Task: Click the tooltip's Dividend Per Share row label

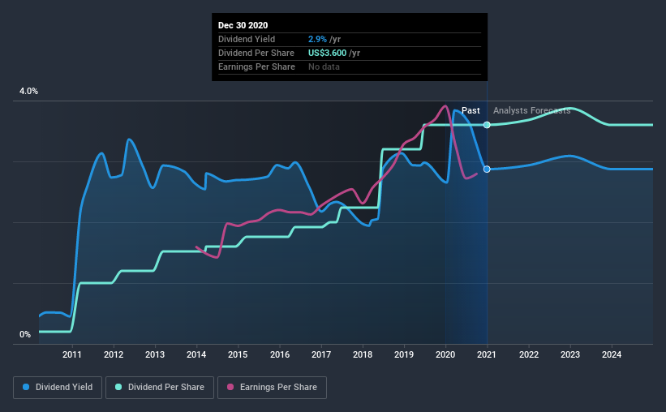Action: click(x=256, y=53)
